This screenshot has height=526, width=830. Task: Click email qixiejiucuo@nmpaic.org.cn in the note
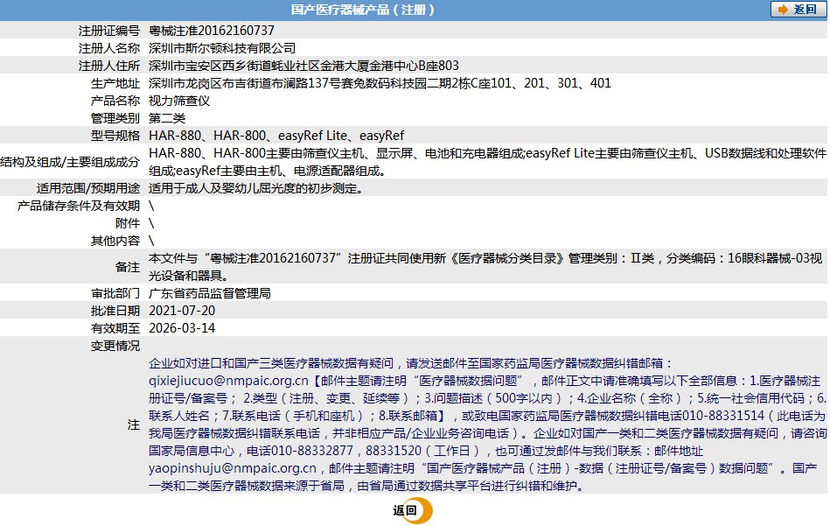pos(228,381)
